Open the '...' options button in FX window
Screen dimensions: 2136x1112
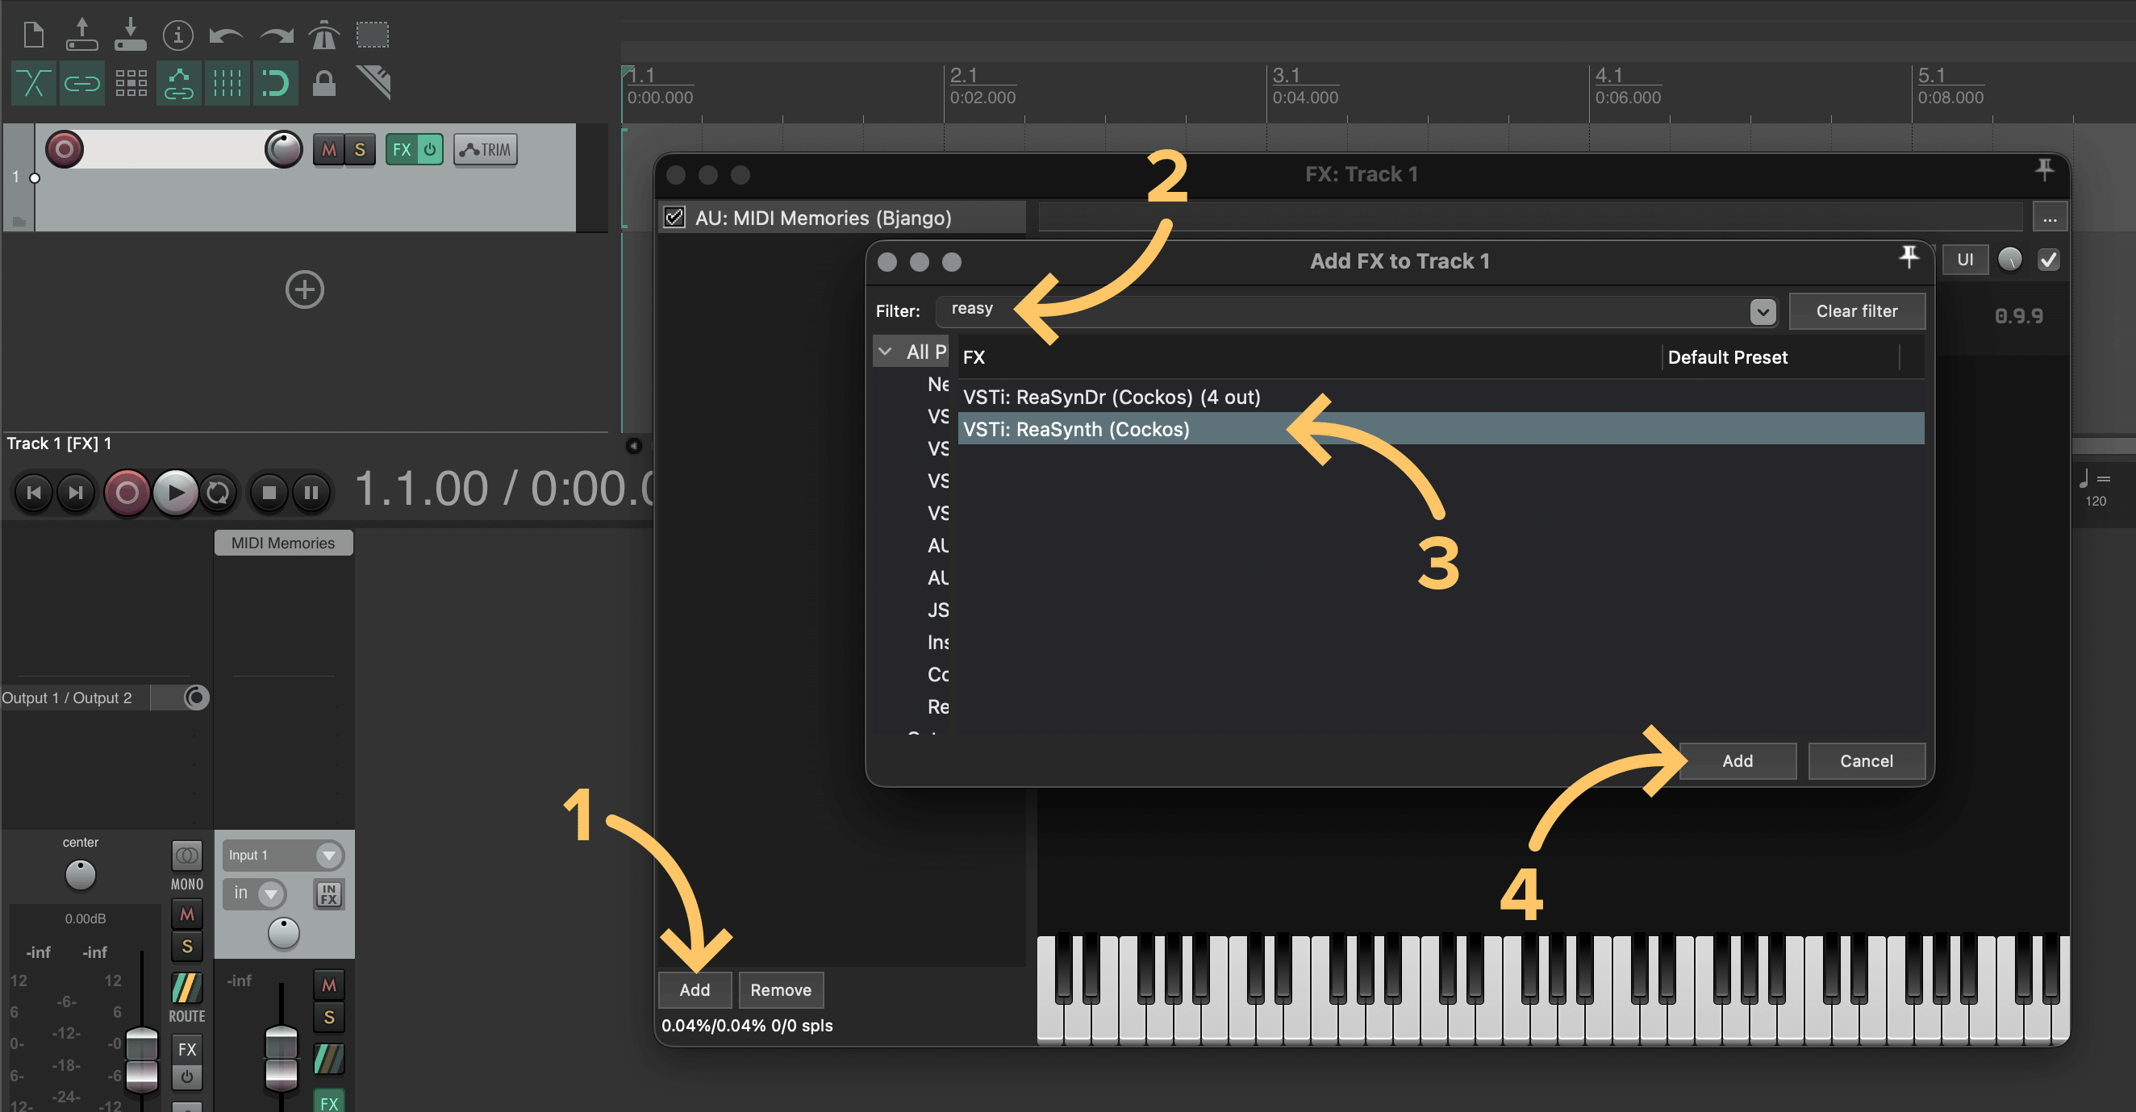(x=2049, y=218)
